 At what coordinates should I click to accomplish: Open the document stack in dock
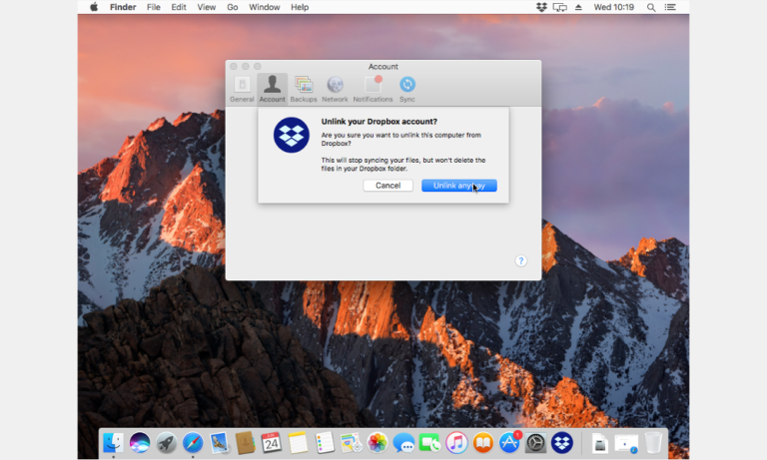click(599, 444)
